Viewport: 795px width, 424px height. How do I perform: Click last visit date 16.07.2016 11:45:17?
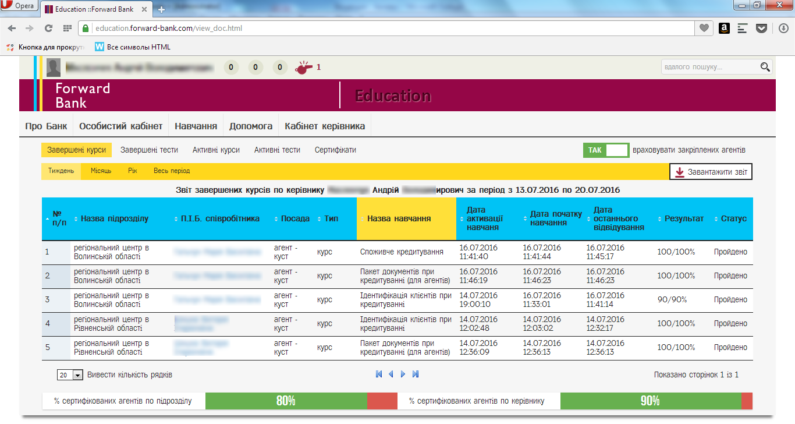click(605, 252)
